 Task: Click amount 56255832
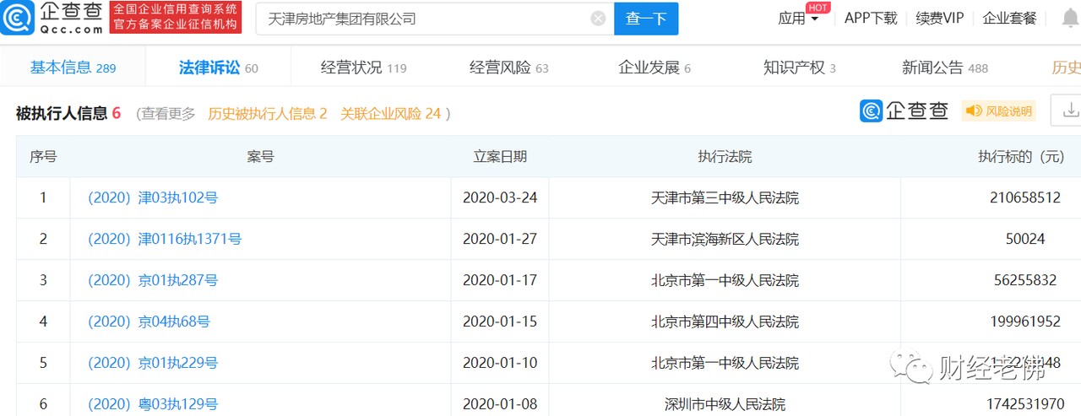pos(1025,280)
